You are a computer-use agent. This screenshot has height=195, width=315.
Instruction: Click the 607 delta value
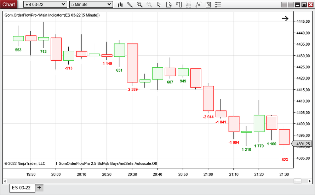[170, 82]
